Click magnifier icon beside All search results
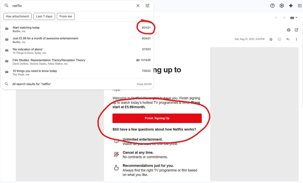Viewport: 303px width, 183px height. [7, 84]
